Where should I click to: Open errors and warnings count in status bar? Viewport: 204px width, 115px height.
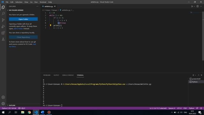coord(22,108)
